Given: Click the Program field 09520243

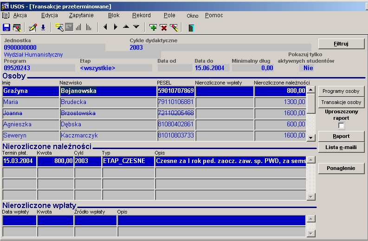Looking at the screenshot, I should tap(39, 68).
